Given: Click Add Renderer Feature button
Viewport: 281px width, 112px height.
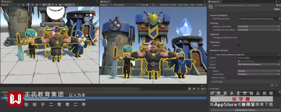Looking at the screenshot, I should click(x=245, y=110).
